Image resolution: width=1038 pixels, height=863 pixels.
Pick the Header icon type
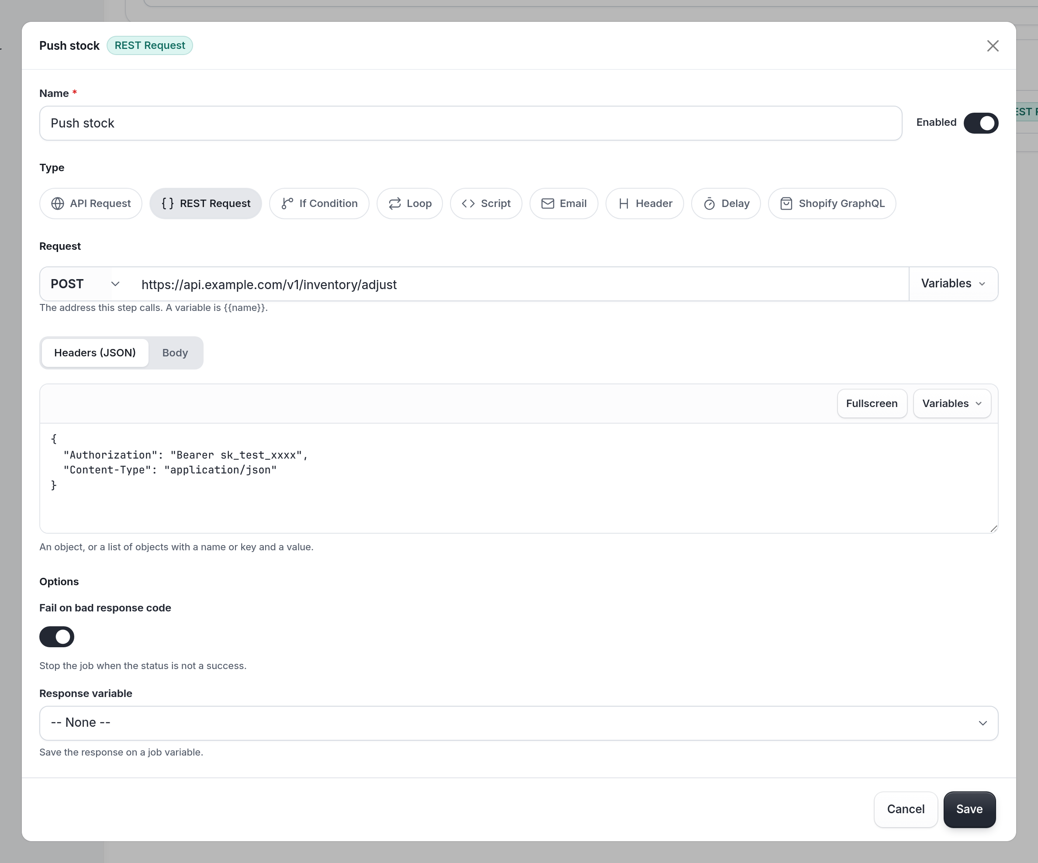point(644,204)
